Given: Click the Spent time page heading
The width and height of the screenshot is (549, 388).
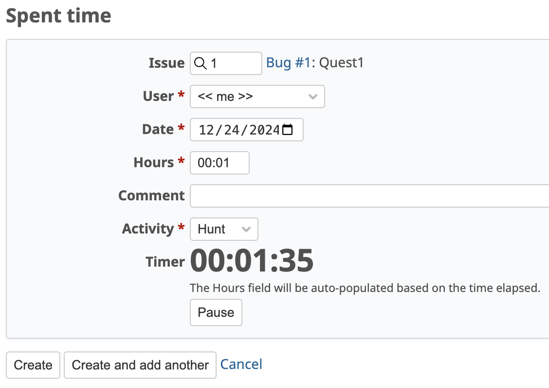Looking at the screenshot, I should tap(58, 16).
